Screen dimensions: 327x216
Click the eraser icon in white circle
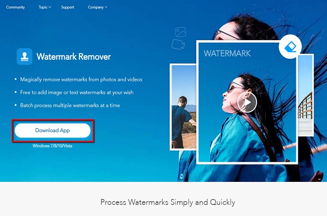point(290,47)
